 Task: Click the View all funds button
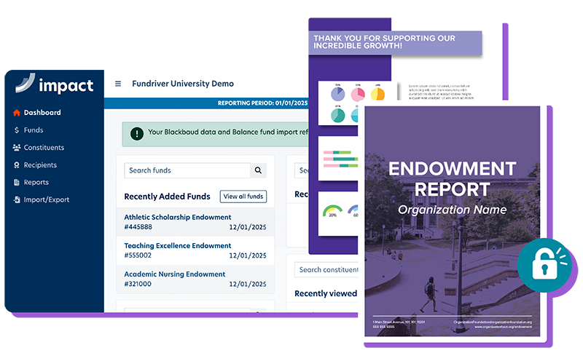click(x=243, y=197)
